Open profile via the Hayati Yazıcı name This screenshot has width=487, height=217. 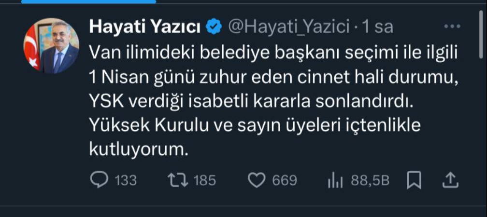click(x=145, y=27)
